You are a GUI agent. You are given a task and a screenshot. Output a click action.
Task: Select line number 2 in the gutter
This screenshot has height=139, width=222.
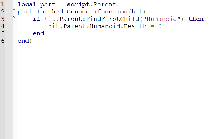[3, 12]
